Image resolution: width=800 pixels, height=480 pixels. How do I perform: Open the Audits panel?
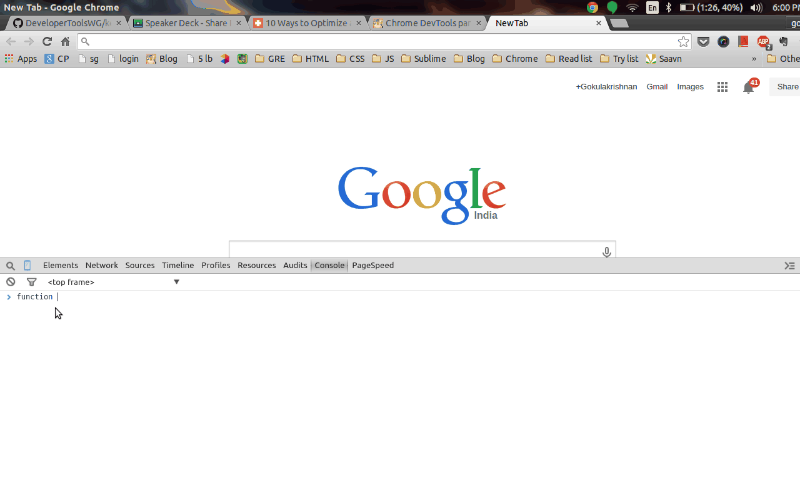[x=295, y=266]
